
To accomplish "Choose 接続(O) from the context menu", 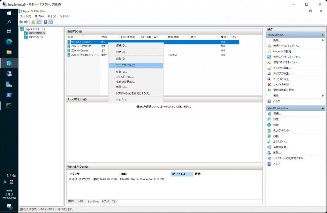I will pos(136,46).
